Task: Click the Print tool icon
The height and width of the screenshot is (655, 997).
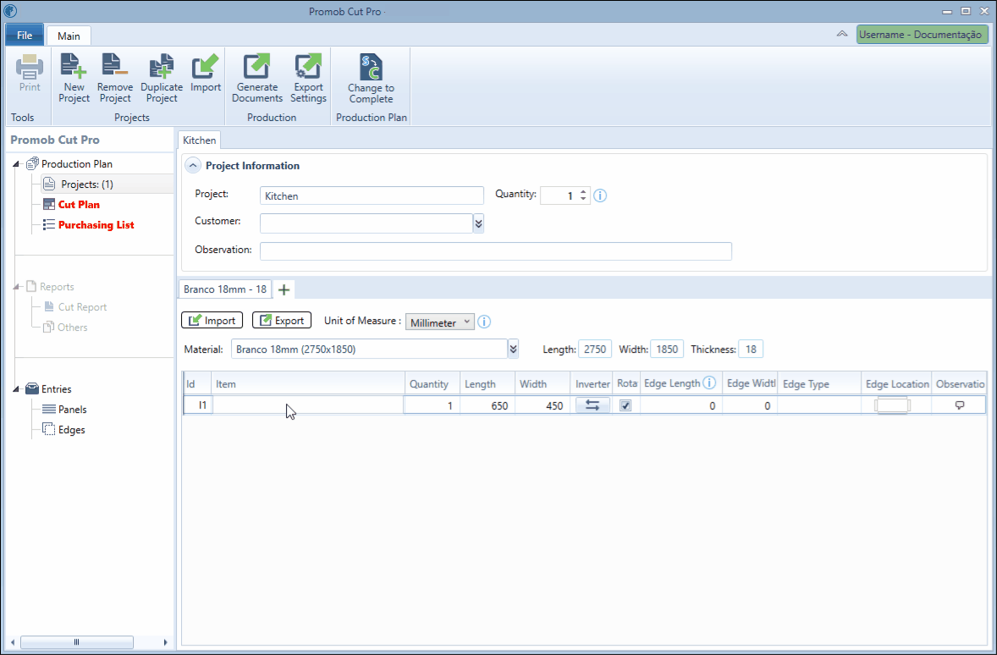Action: point(30,66)
